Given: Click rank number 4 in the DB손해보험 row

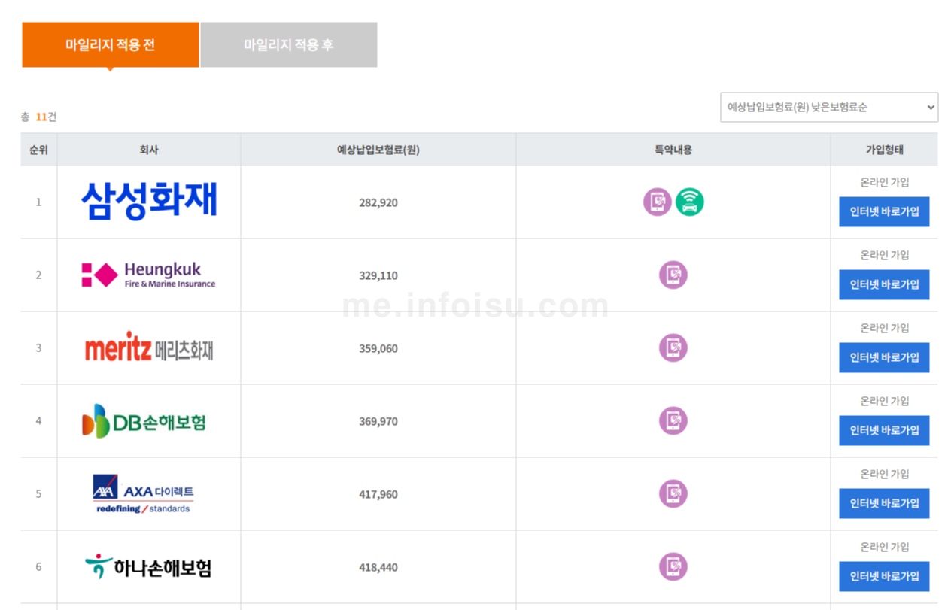Looking at the screenshot, I should [x=38, y=421].
